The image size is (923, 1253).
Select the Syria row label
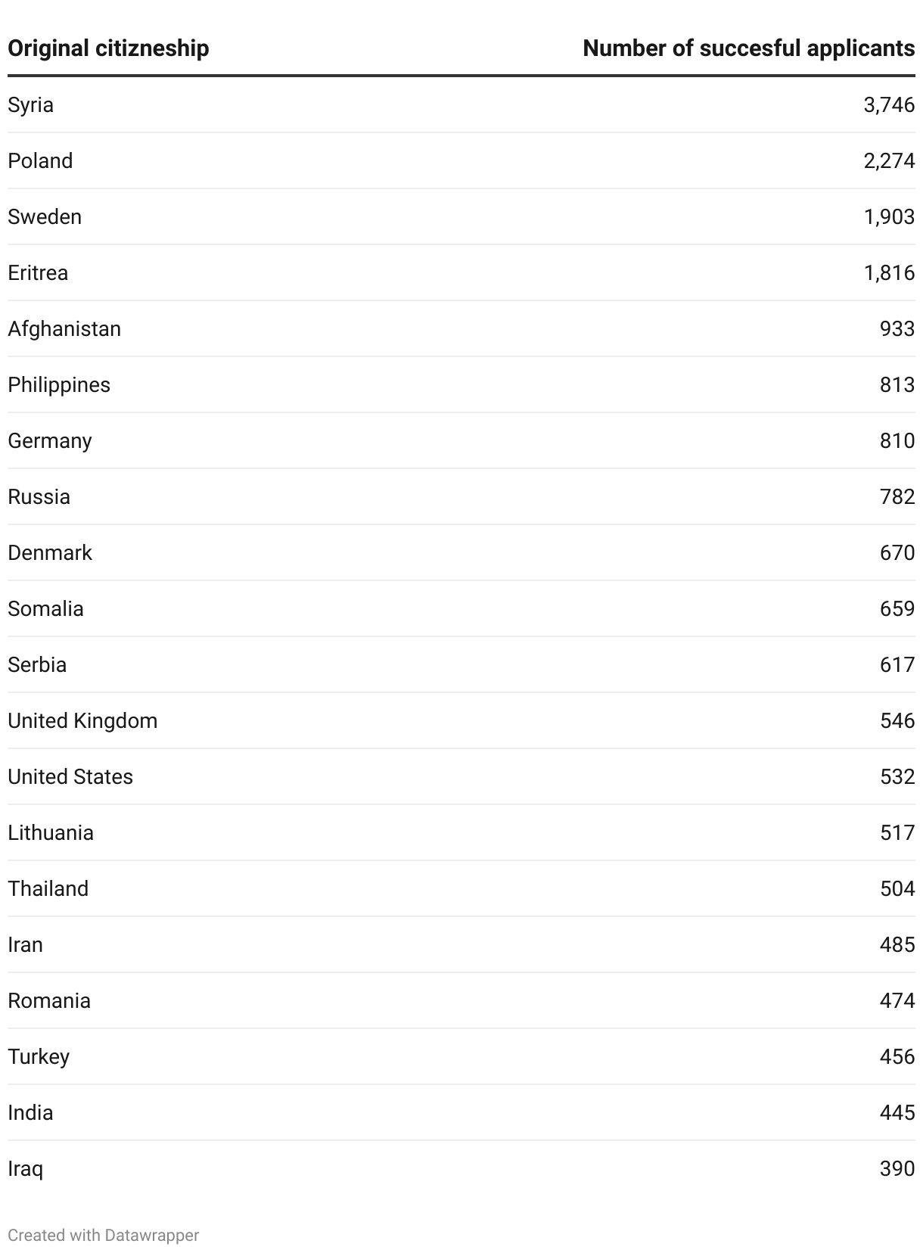click(31, 104)
